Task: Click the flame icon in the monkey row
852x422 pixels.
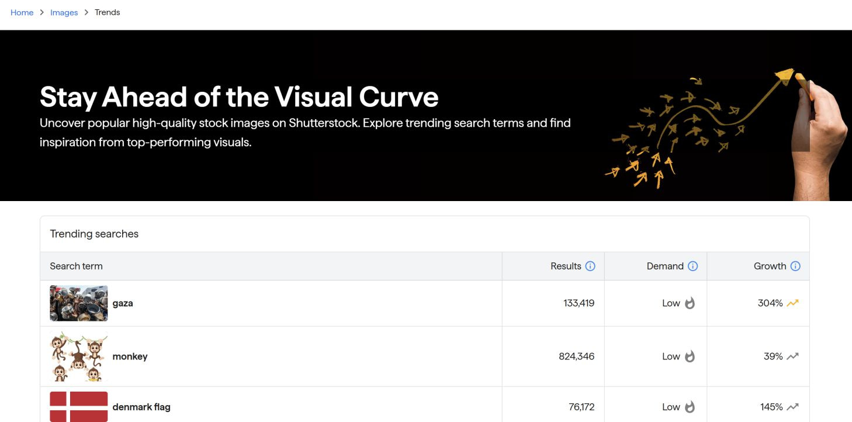Action: pyautogui.click(x=690, y=356)
